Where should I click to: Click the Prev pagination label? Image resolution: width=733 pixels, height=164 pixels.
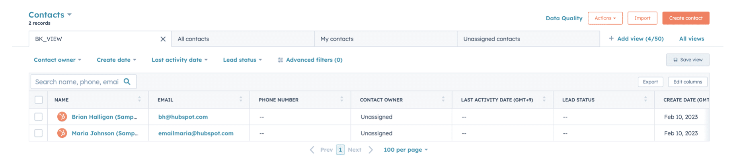tap(327, 150)
